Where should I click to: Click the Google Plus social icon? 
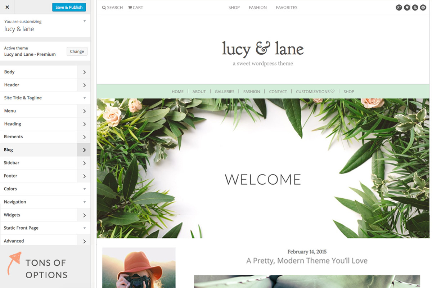(399, 8)
